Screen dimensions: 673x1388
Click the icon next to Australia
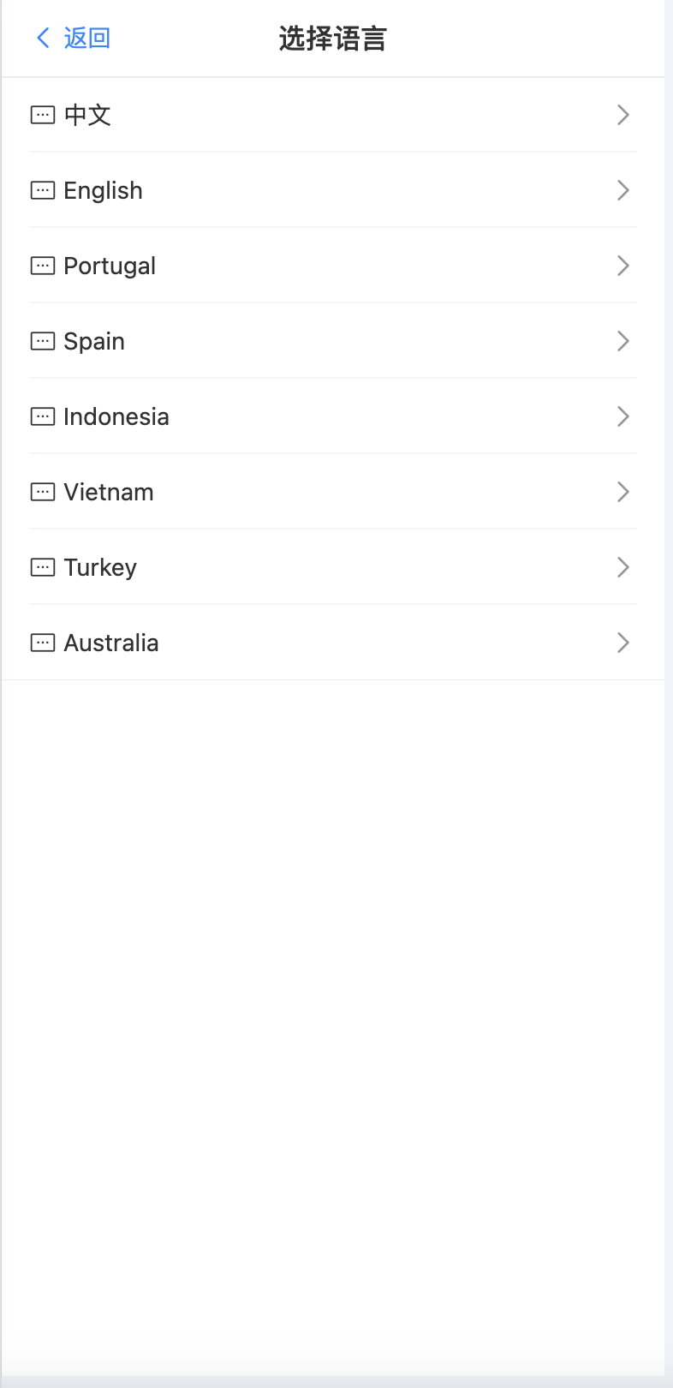click(x=43, y=643)
